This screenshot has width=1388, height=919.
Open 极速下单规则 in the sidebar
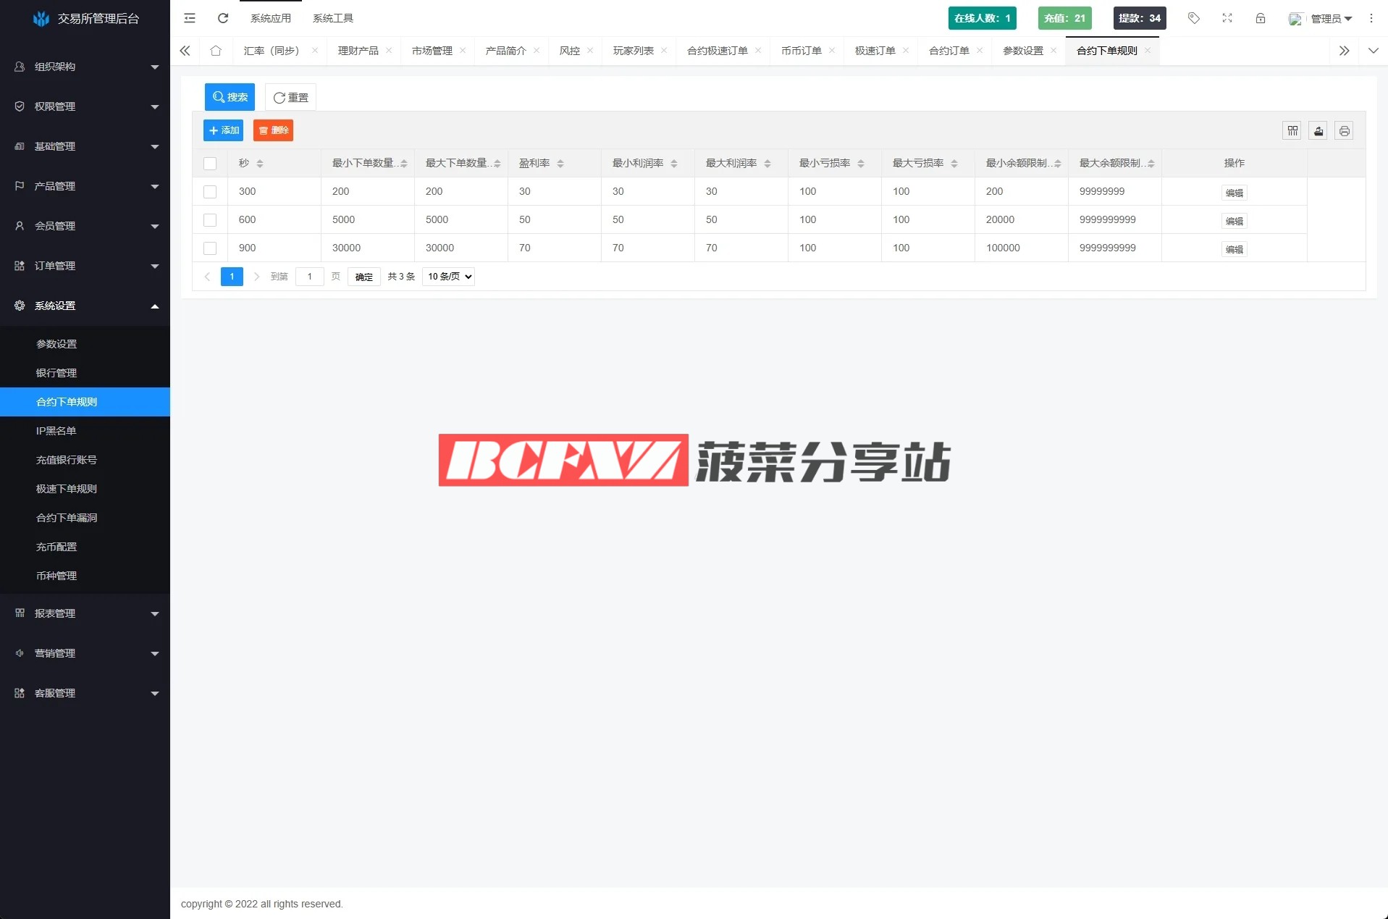click(x=67, y=489)
